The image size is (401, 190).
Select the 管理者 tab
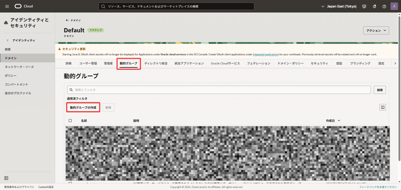coord(108,63)
